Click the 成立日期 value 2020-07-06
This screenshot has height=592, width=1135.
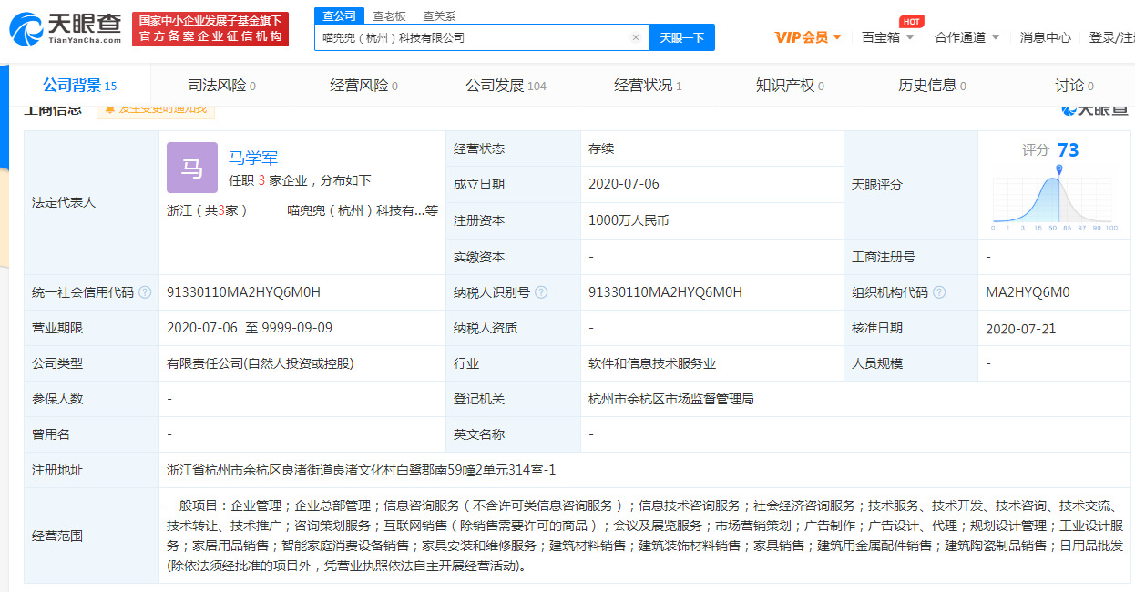point(624,184)
